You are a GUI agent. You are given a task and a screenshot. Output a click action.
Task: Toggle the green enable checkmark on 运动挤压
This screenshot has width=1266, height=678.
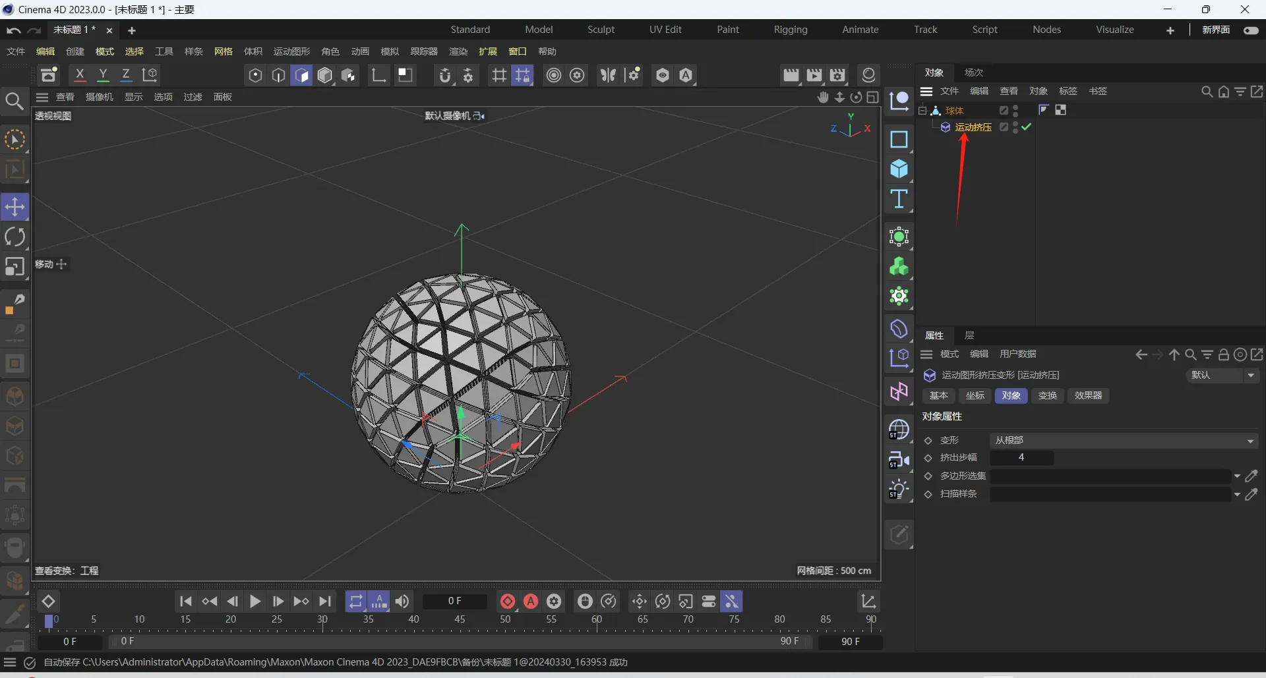[1027, 127]
